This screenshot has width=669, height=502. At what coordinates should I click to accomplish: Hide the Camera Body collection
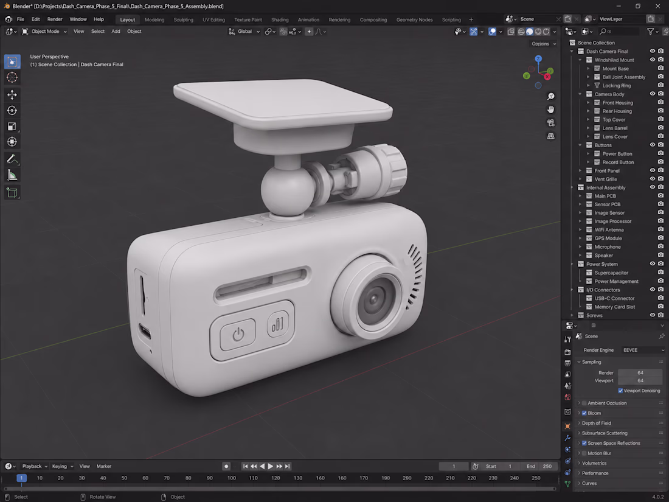tap(653, 94)
